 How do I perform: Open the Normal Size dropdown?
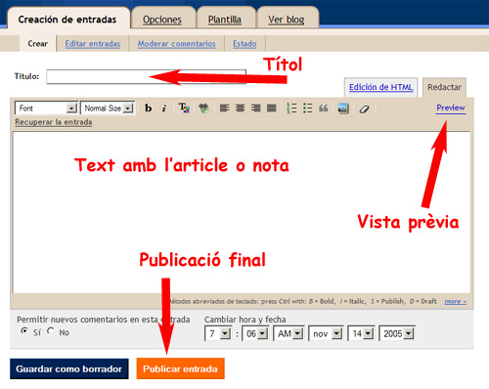click(108, 108)
